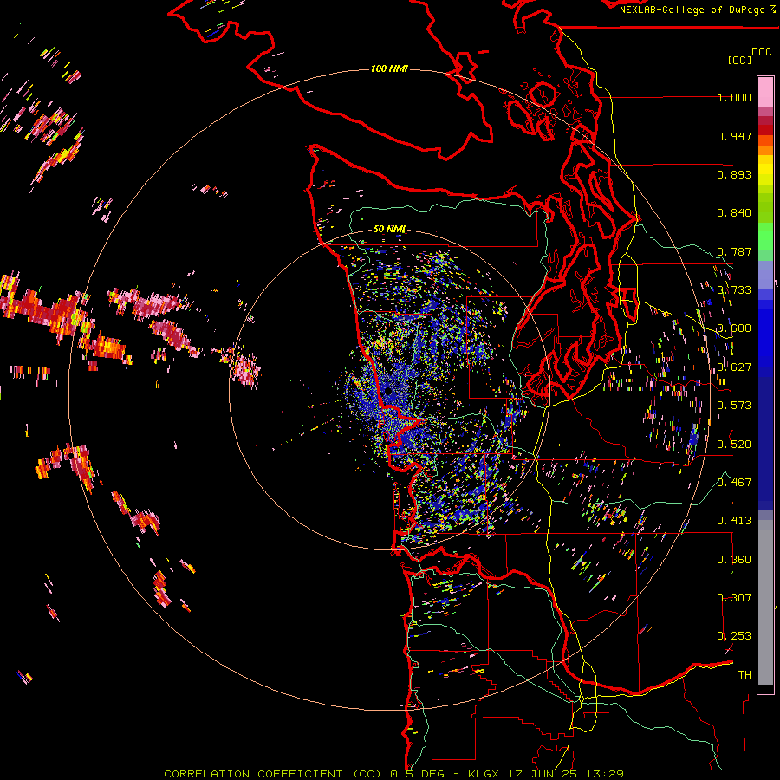Image resolution: width=780 pixels, height=780 pixels.
Task: Click the 1.000 legend value
Action: pos(734,97)
